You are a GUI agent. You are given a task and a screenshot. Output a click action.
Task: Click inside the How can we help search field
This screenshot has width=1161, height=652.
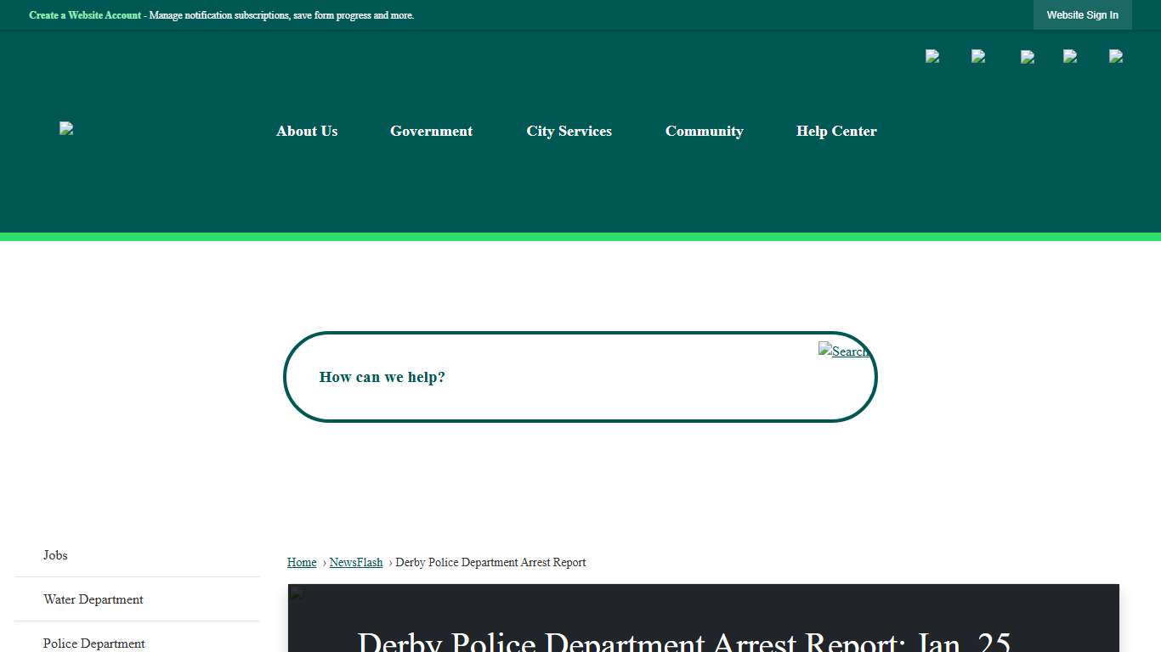pyautogui.click(x=510, y=377)
